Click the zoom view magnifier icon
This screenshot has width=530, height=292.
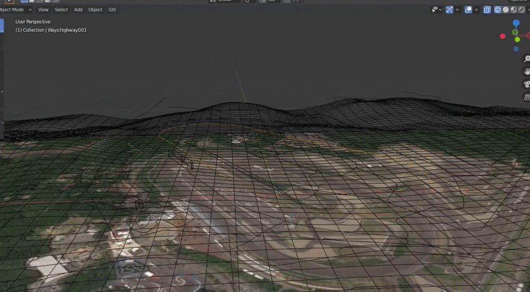(x=527, y=59)
